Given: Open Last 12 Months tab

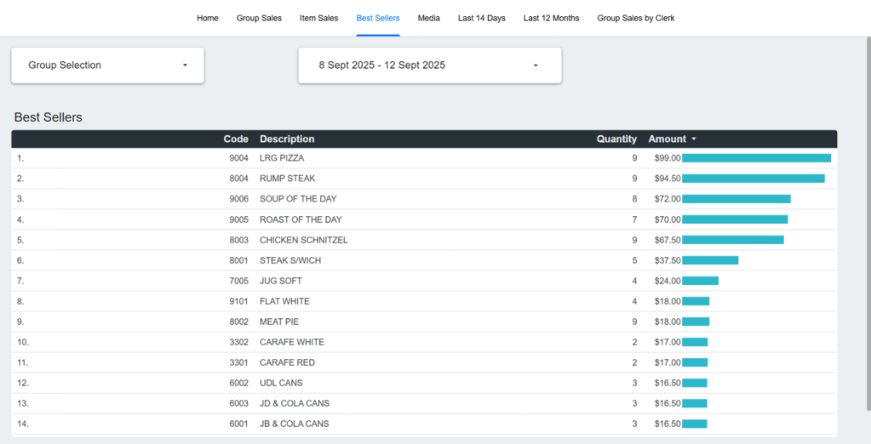Looking at the screenshot, I should click(x=551, y=18).
